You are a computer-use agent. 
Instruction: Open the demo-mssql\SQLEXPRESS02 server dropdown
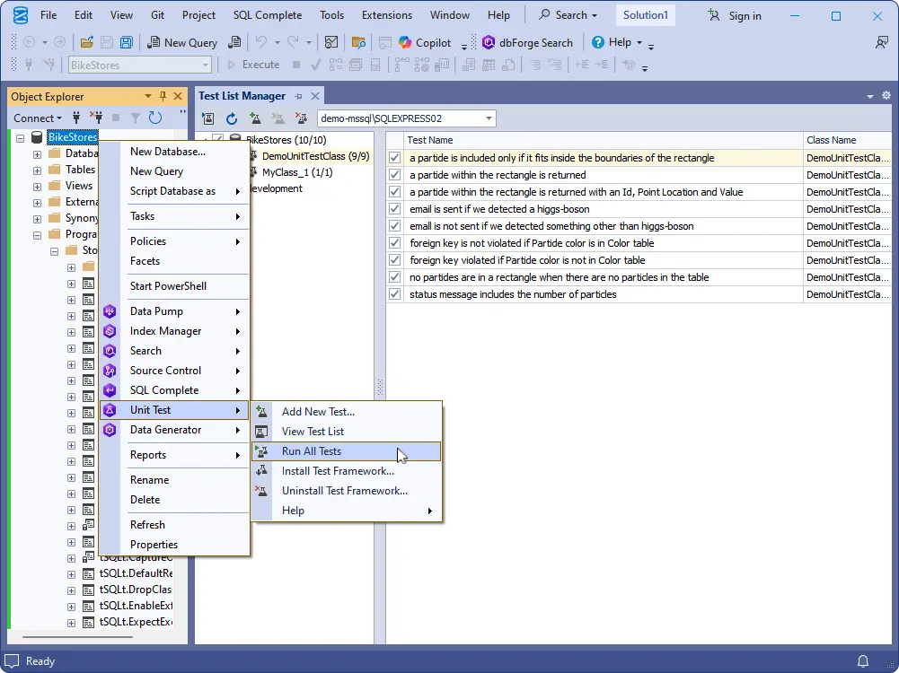489,118
